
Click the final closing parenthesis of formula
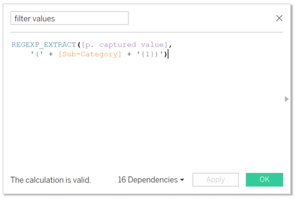165,54
